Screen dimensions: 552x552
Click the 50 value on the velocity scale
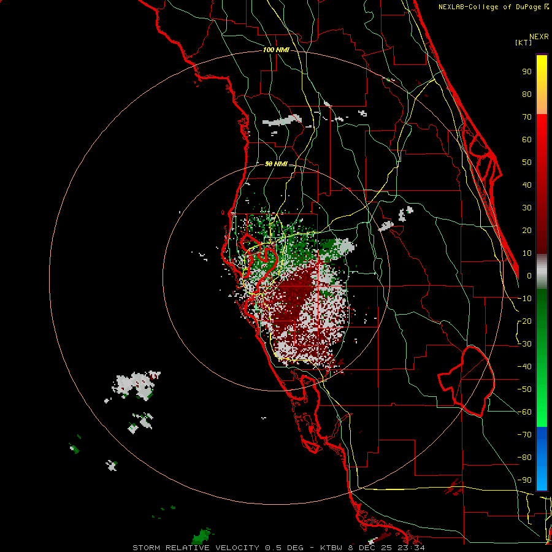(527, 163)
